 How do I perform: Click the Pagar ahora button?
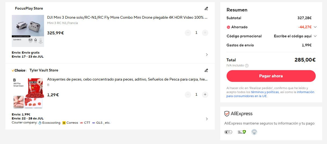271,76
